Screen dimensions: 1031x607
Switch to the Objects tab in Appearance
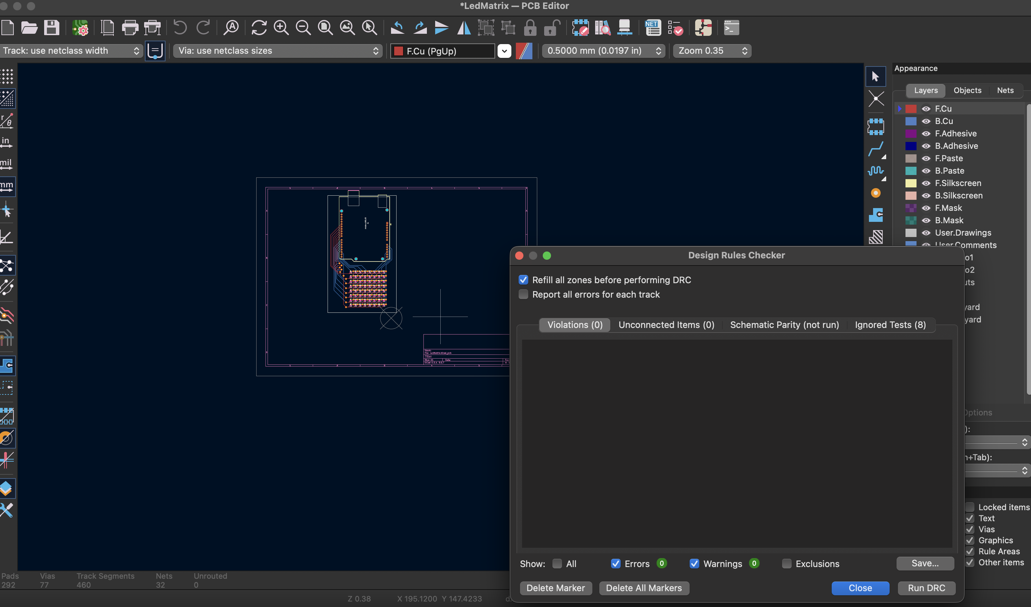click(x=967, y=90)
